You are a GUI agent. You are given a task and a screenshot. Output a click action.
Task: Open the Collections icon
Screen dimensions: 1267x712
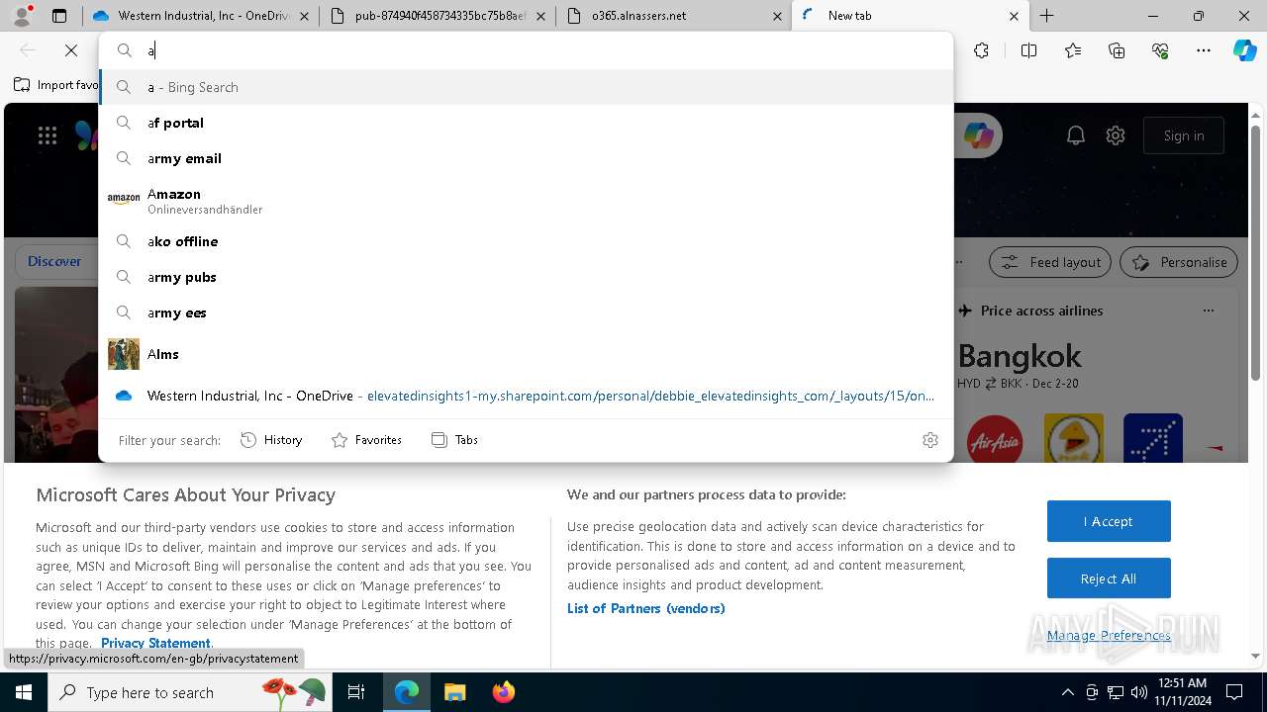tap(1117, 50)
